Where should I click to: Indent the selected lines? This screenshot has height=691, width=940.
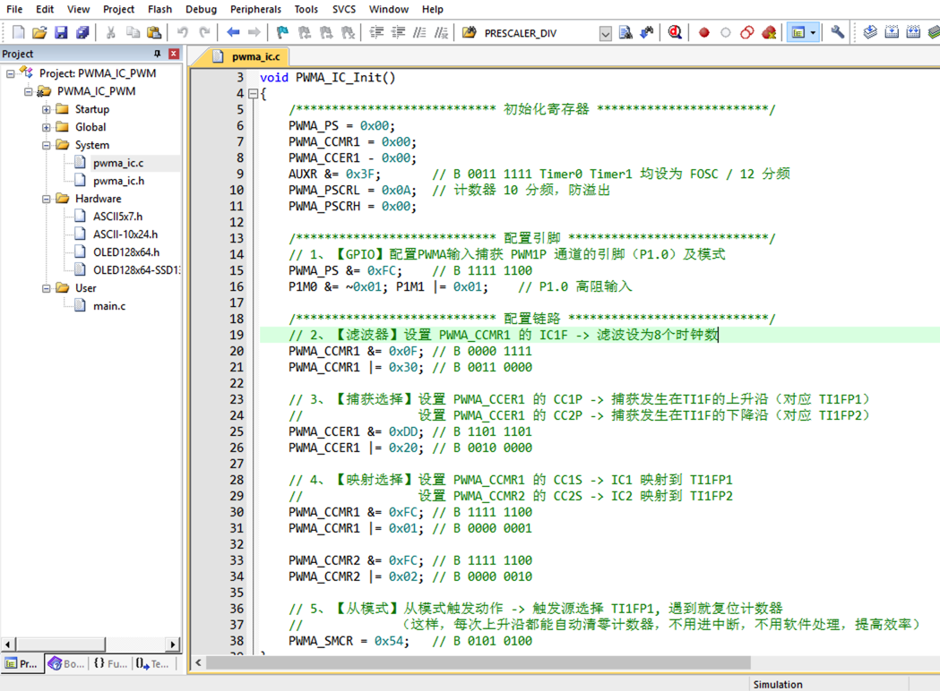pyautogui.click(x=376, y=32)
